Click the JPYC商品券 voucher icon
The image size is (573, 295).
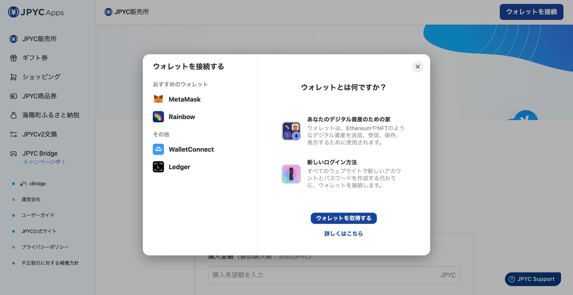point(14,96)
